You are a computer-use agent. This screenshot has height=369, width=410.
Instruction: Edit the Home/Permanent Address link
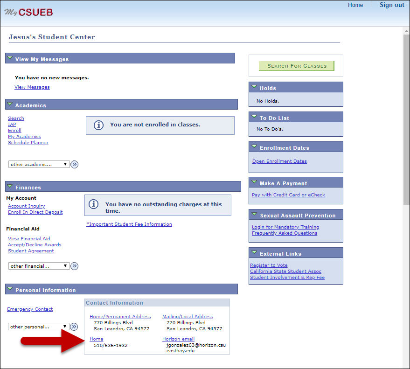[120, 316]
